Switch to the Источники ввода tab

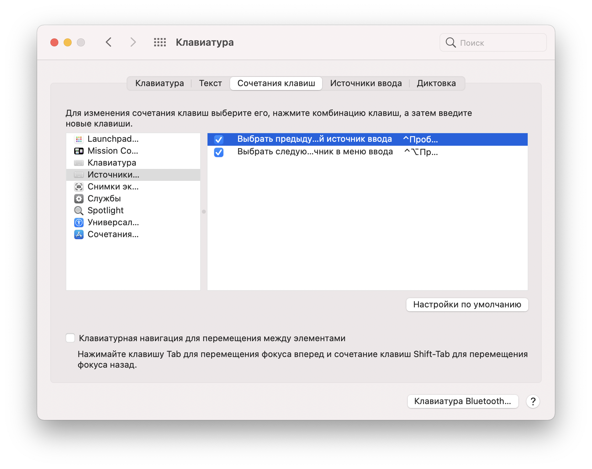[366, 83]
